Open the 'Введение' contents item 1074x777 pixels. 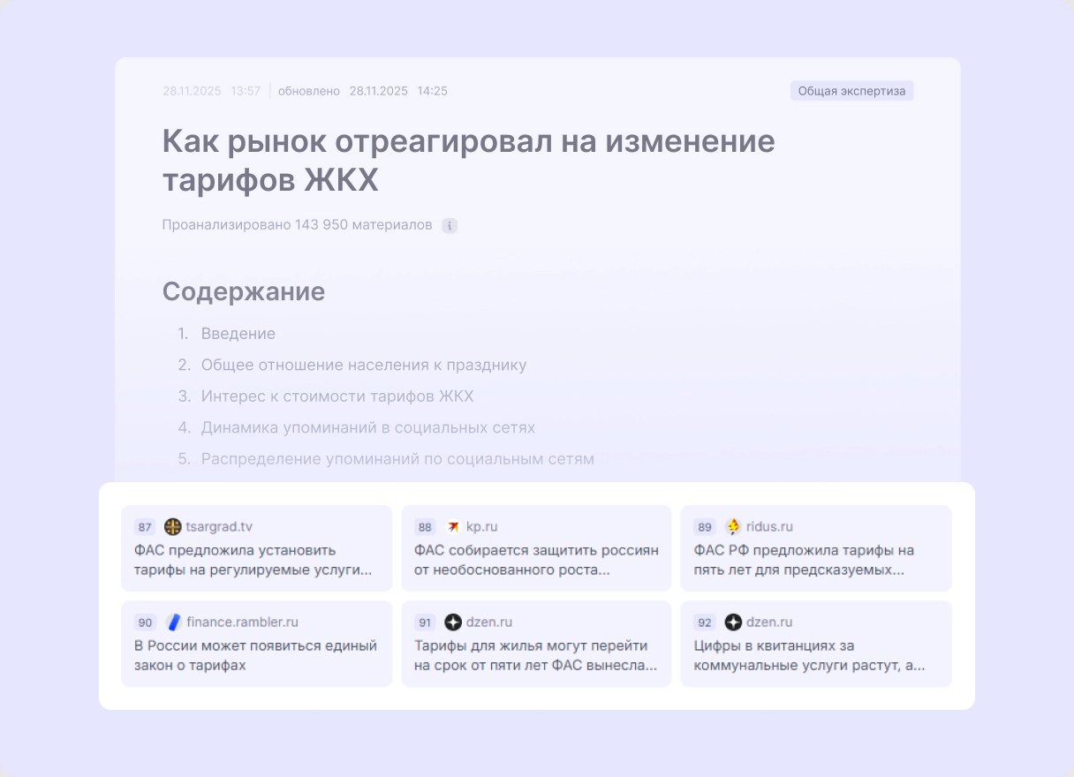click(238, 334)
